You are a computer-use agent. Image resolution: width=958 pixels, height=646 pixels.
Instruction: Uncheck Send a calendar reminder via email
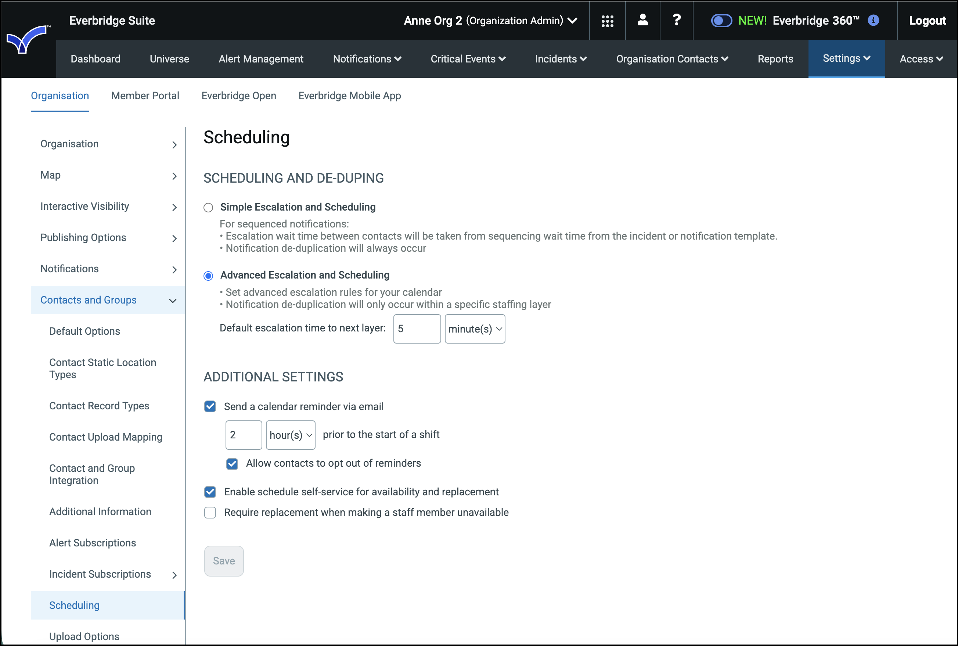coord(210,406)
